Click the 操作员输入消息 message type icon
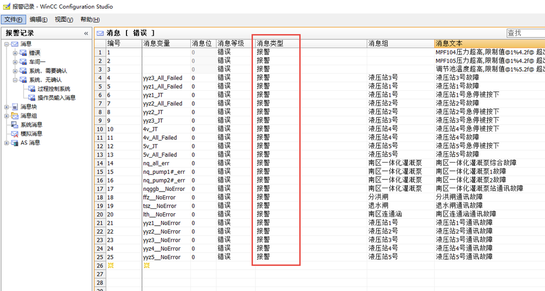The image size is (545, 291). coord(32,98)
